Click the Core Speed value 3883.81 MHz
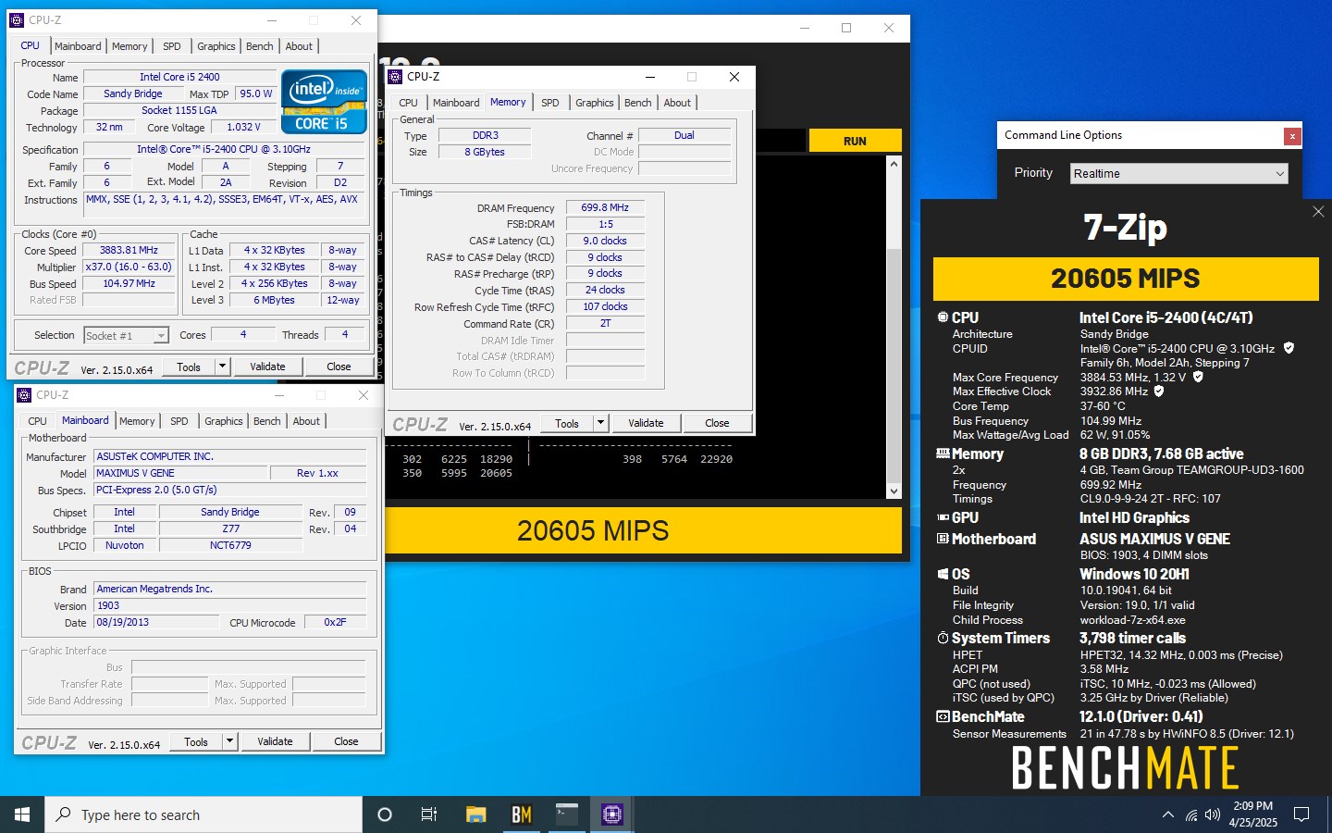 pyautogui.click(x=129, y=250)
